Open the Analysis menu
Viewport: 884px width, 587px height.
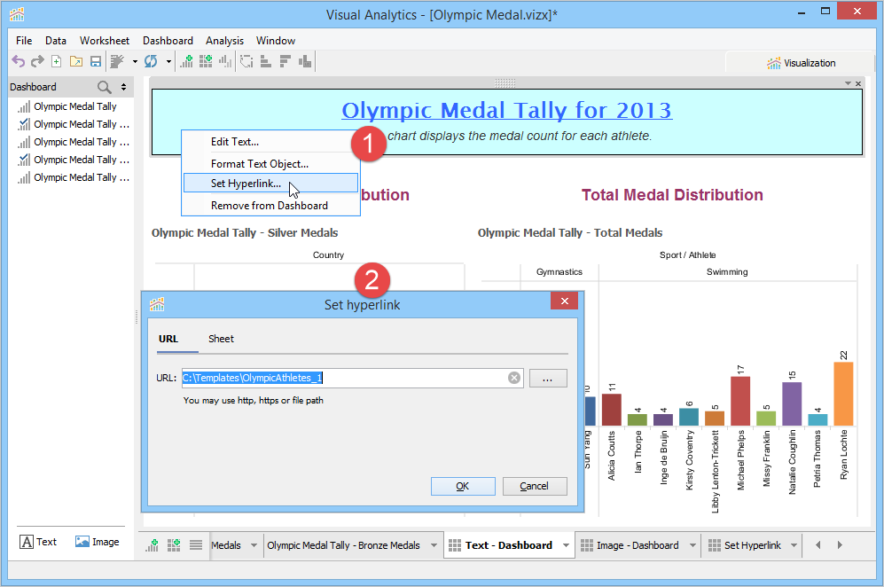pyautogui.click(x=224, y=41)
